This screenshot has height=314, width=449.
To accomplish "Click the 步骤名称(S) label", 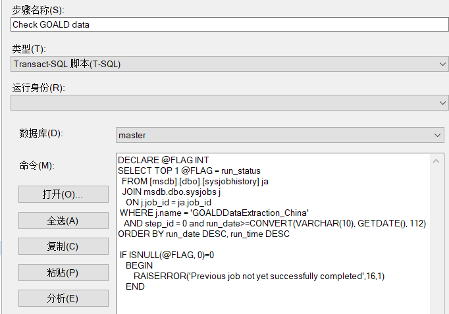I will (43, 10).
